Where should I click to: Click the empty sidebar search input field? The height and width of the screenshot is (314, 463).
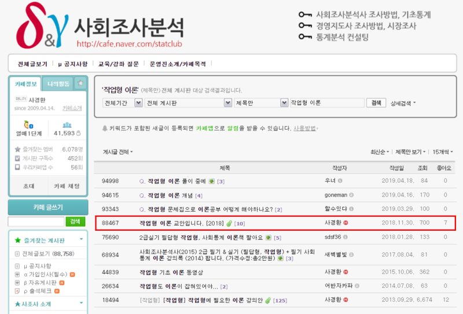pos(36,221)
